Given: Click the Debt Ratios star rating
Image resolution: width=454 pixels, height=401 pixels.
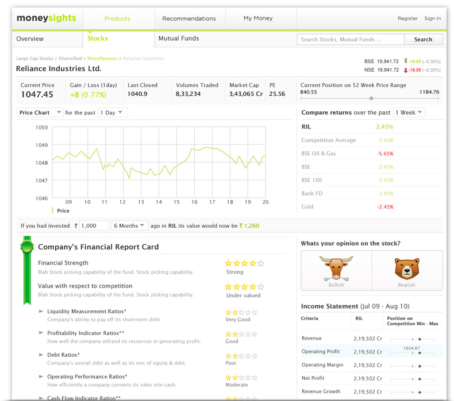Looking at the screenshot, I should [241, 356].
